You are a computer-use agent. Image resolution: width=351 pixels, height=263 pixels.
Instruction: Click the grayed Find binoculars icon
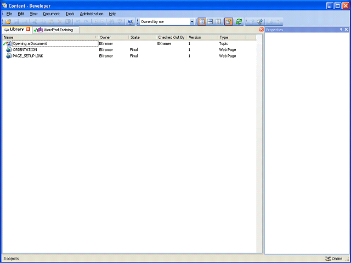[x=112, y=22]
